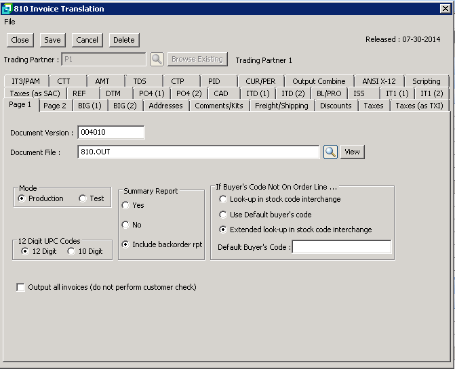
Task: Choose 10 Digit UPC code option
Action: [71, 251]
